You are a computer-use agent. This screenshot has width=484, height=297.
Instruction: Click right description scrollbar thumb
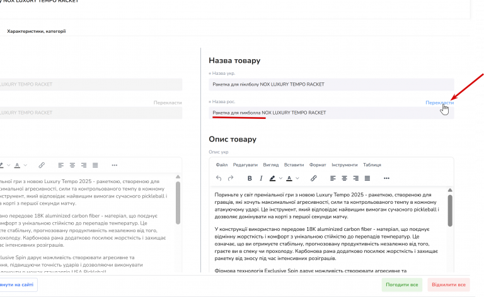450,211
